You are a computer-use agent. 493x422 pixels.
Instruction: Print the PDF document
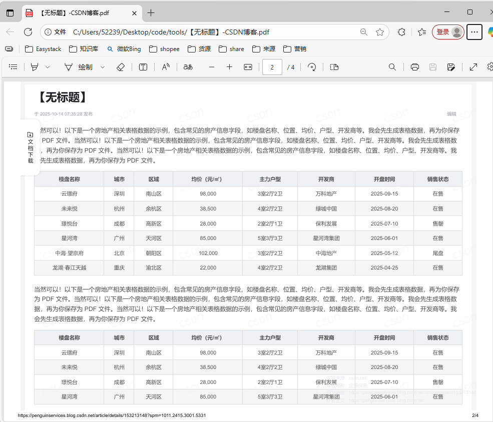coord(415,66)
